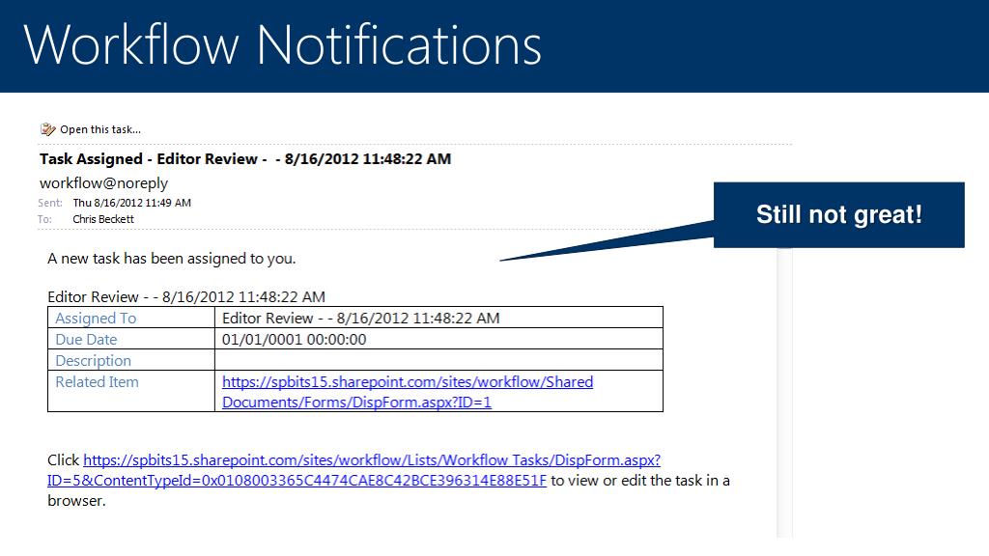
Task: Click the 'Workflow Notifications' slide title
Action: (x=283, y=44)
